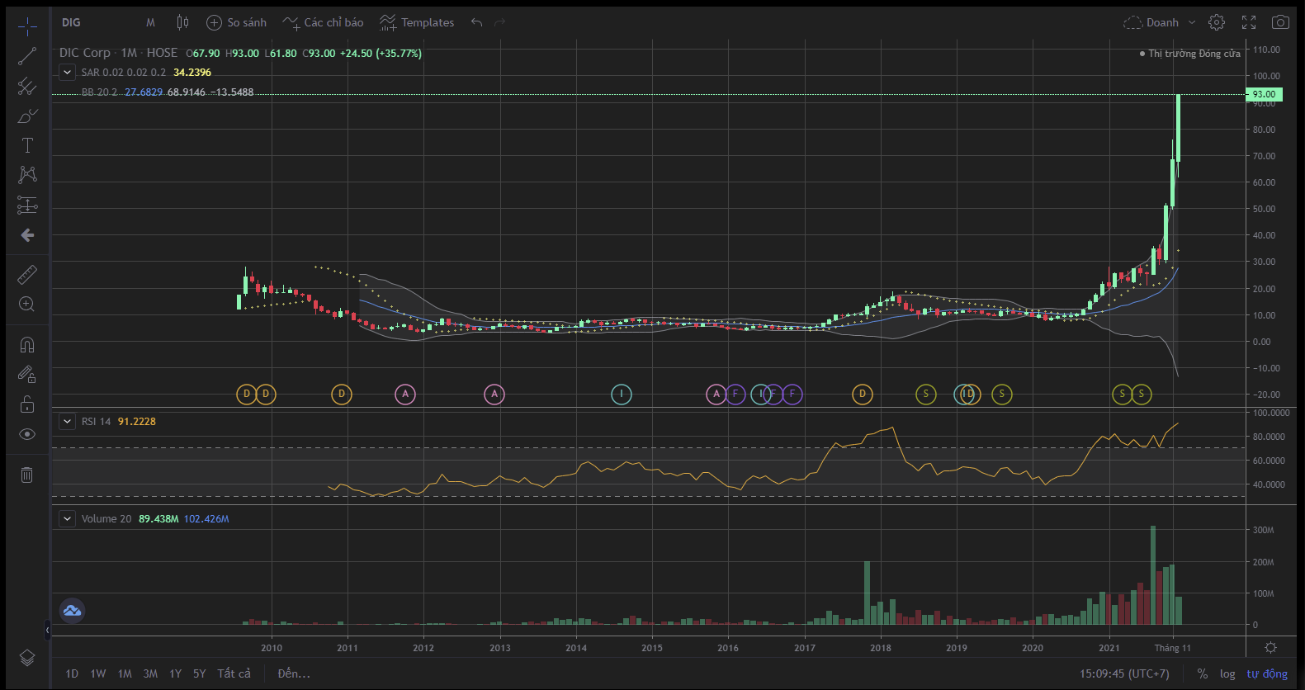Select the 3M time range

click(x=150, y=673)
